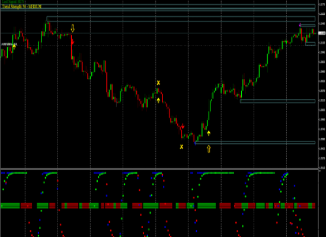Select the magenta arrow marker near the latest high
326x237 pixels.
point(300,25)
